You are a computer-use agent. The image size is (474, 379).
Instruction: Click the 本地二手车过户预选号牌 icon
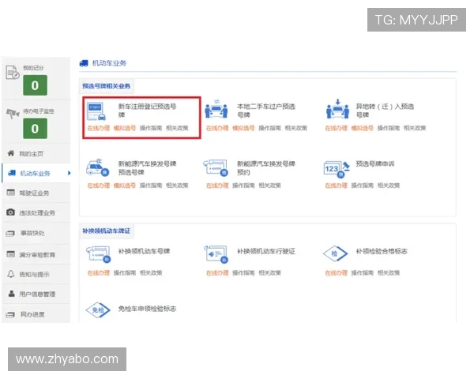216,109
